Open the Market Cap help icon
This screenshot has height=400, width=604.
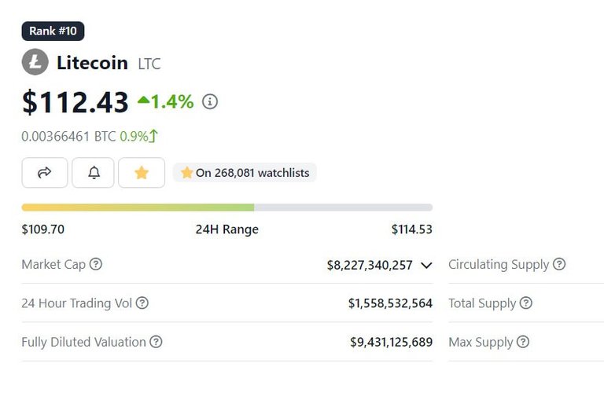(x=96, y=264)
